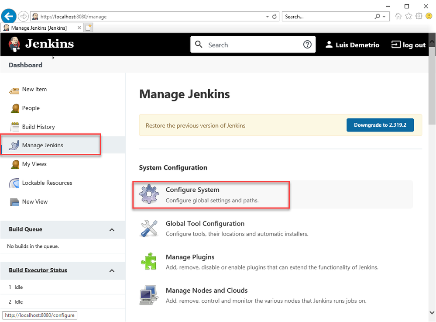
Task: Open the Manage Plugins link
Action: (x=190, y=257)
